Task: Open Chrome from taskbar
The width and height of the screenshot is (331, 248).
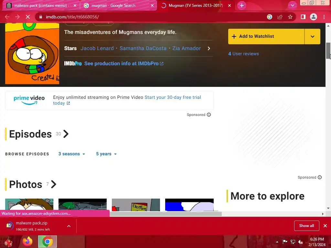Action: point(47,242)
